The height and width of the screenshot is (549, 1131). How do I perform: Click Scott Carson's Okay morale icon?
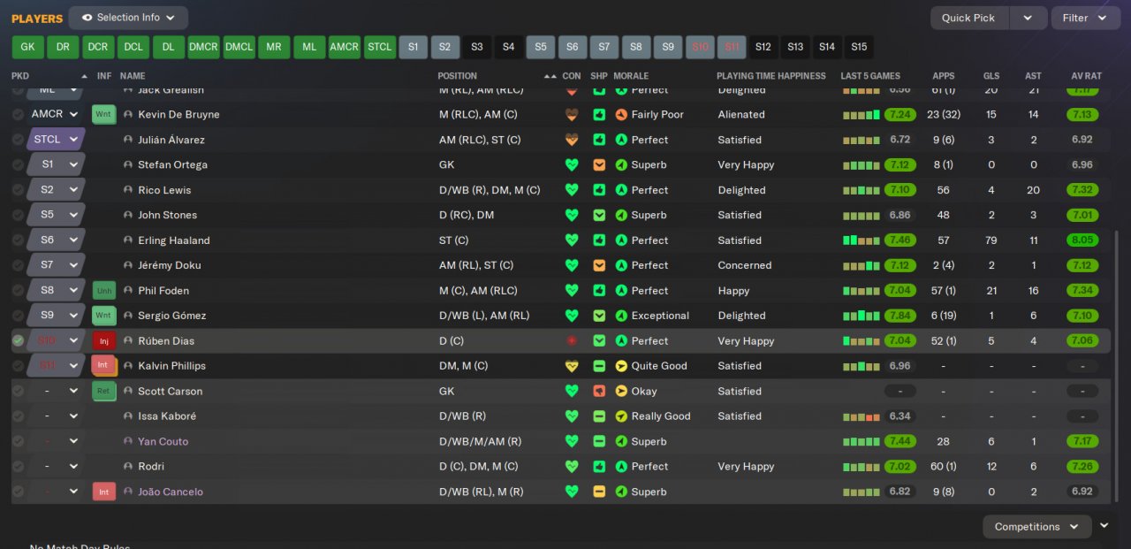[621, 391]
